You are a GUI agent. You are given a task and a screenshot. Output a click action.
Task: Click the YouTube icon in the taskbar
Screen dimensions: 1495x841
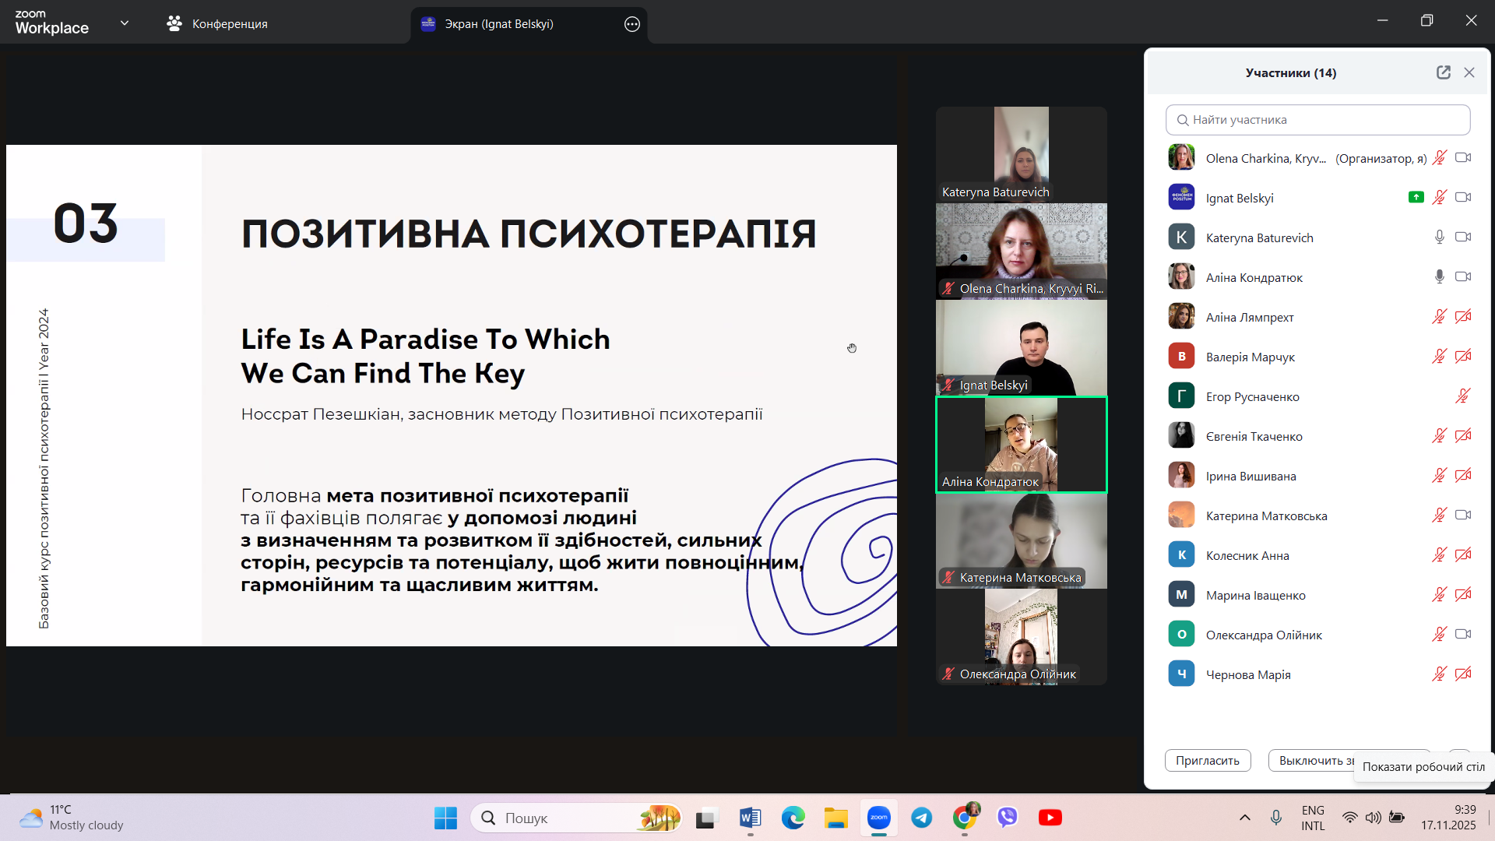[1050, 818]
